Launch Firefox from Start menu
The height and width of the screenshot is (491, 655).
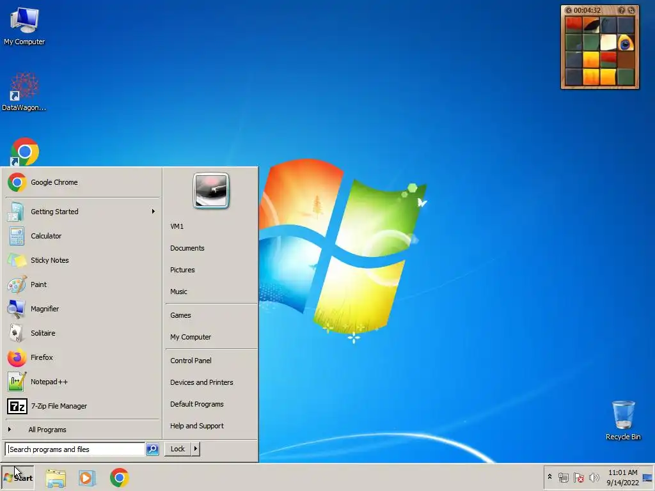click(83, 357)
